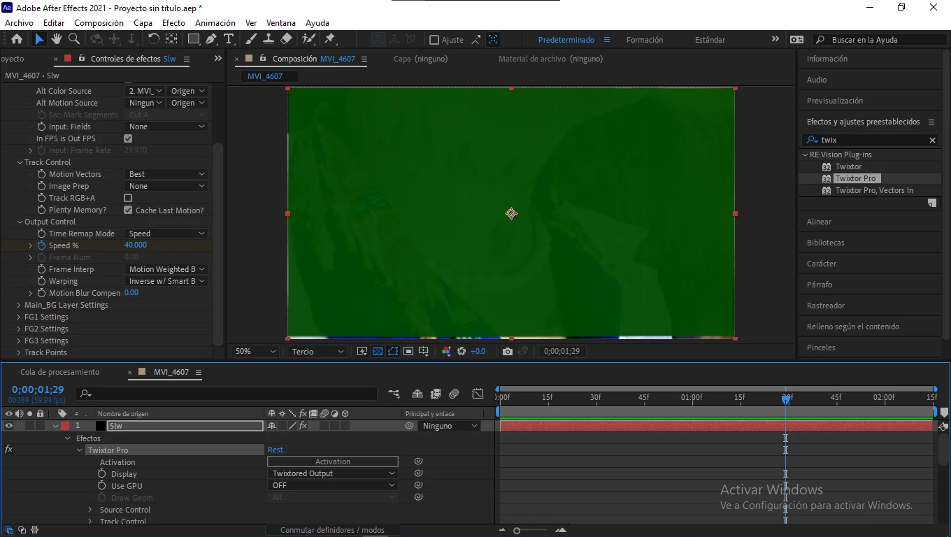Open the Efecto menu
Viewport: 951px width, 537px height.
173,23
